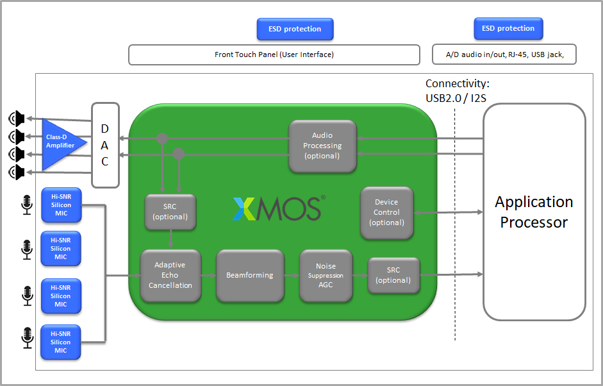Select the Adaptive Echo Cancellation block
This screenshot has width=603, height=386.
(170, 275)
